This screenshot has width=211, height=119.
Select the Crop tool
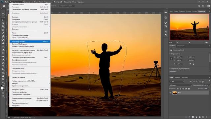pos(3,26)
